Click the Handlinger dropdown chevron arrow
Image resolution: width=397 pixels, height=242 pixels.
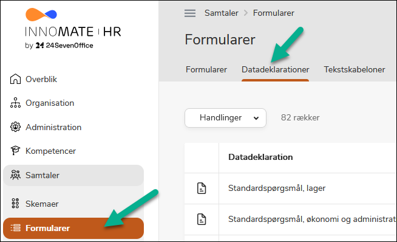256,118
